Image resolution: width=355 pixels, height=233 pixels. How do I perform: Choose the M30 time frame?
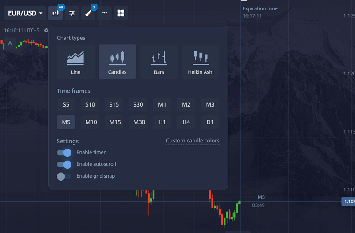pyautogui.click(x=138, y=122)
